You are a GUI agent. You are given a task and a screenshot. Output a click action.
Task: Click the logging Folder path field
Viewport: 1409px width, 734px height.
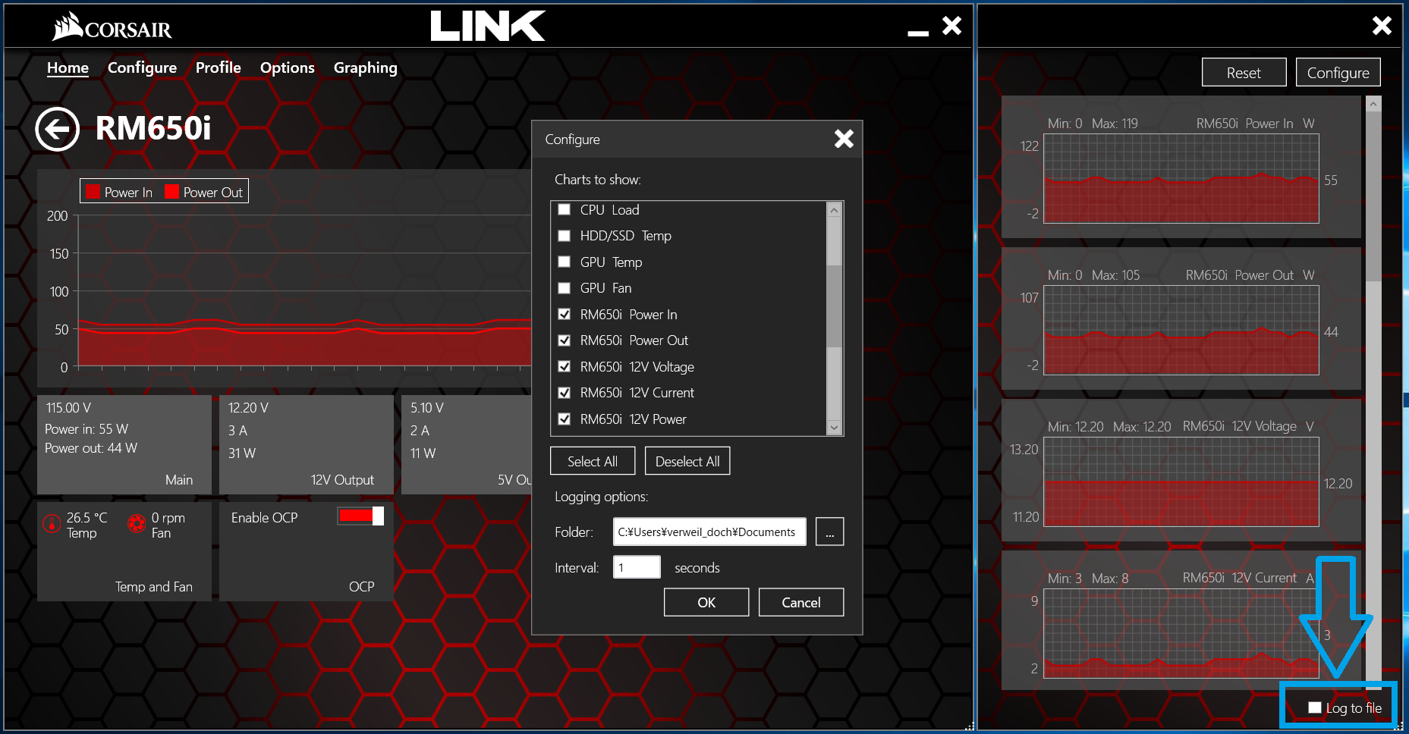709,532
